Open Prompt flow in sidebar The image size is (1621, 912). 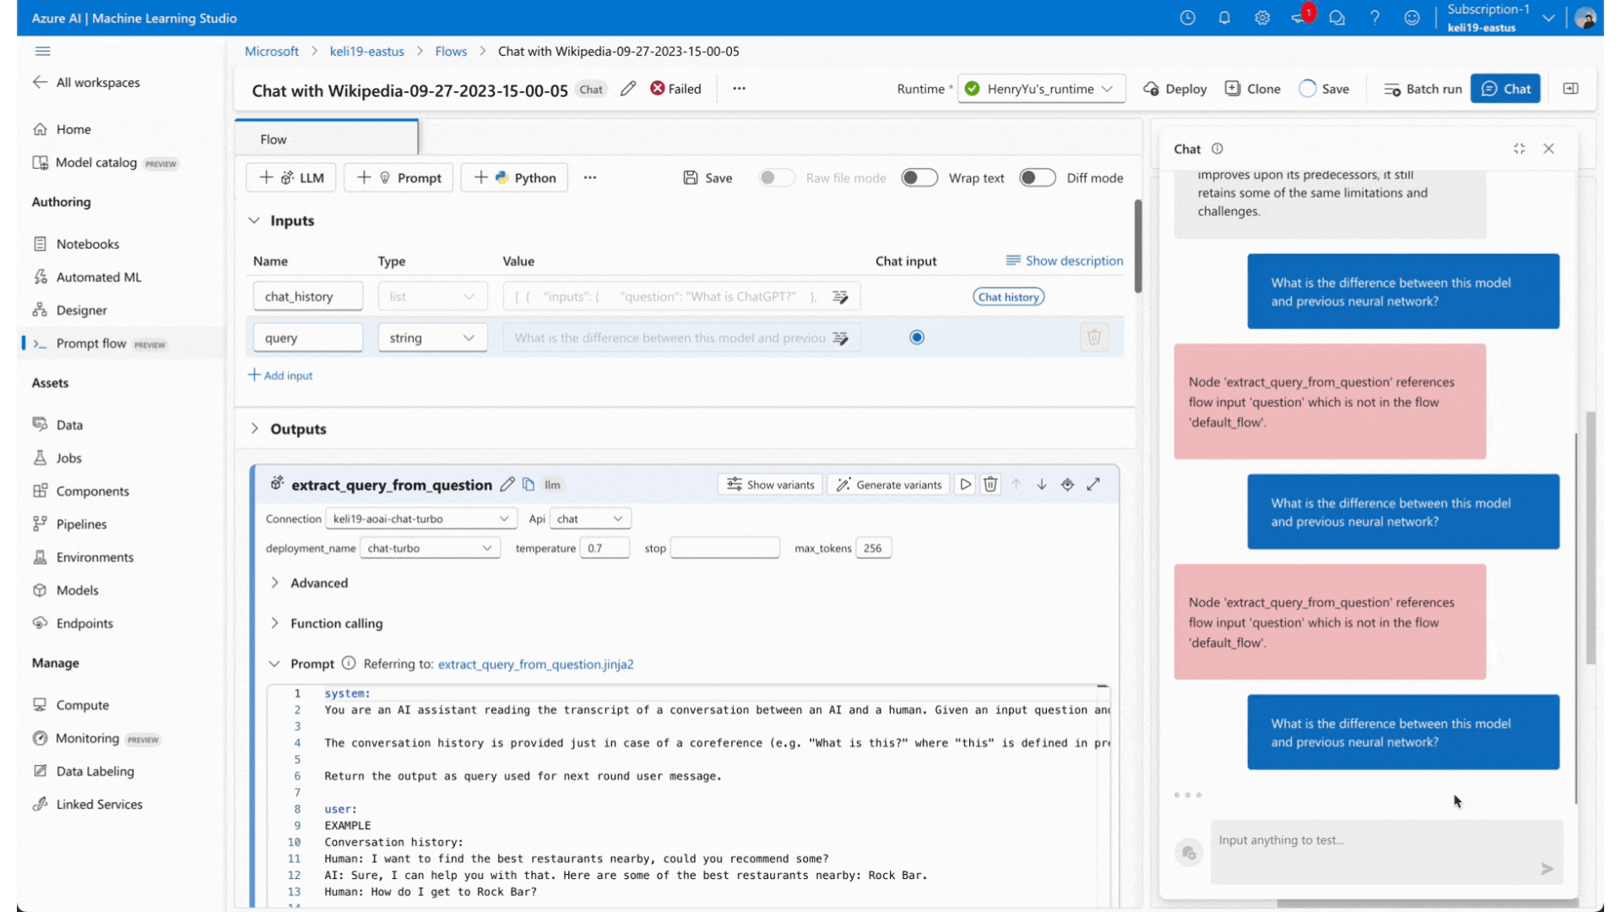coord(91,344)
